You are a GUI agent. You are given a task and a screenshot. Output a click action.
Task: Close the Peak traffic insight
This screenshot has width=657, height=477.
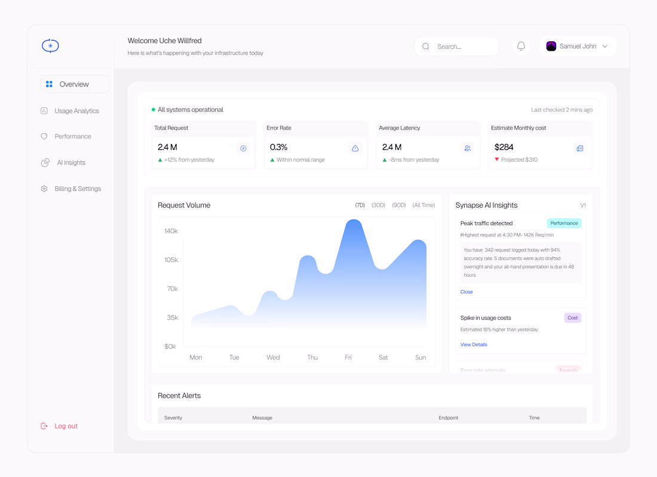click(466, 292)
